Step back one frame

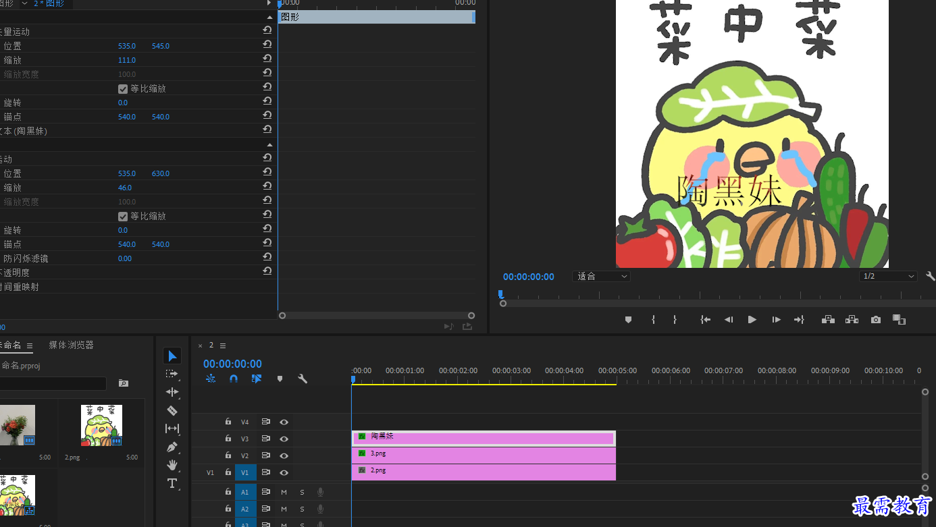coord(729,320)
